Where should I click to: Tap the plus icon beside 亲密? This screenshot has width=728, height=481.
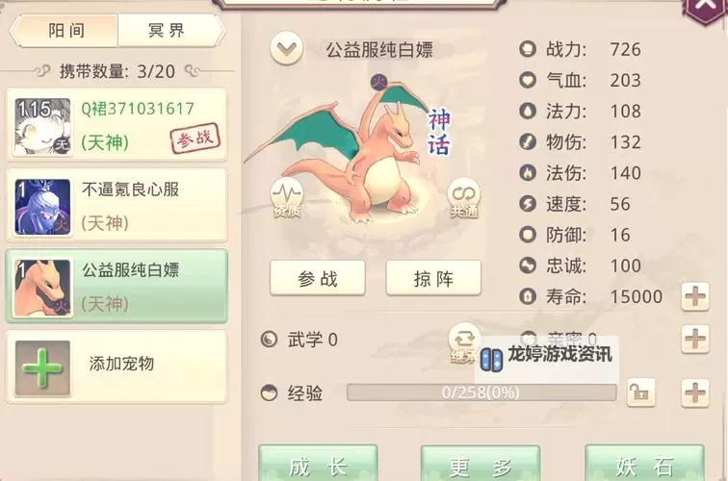pos(694,339)
